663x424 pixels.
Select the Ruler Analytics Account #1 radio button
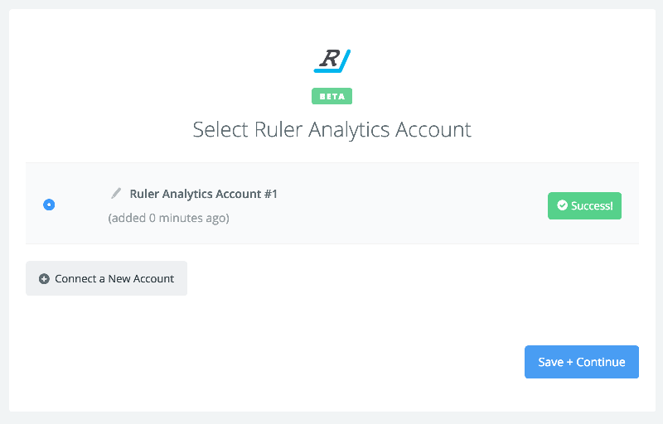click(x=49, y=205)
